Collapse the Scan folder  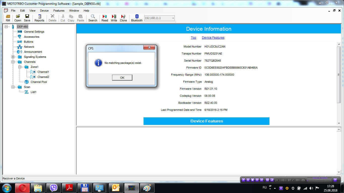click(13, 87)
